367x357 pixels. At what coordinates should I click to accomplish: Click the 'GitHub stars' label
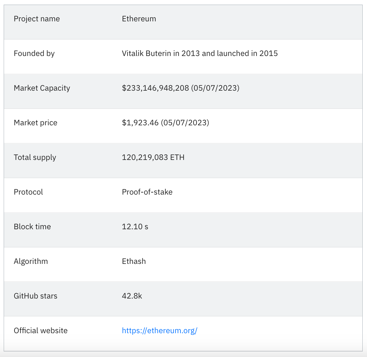pos(36,296)
